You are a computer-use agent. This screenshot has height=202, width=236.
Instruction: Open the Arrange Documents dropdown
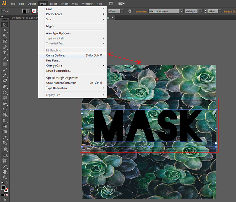[121, 4]
